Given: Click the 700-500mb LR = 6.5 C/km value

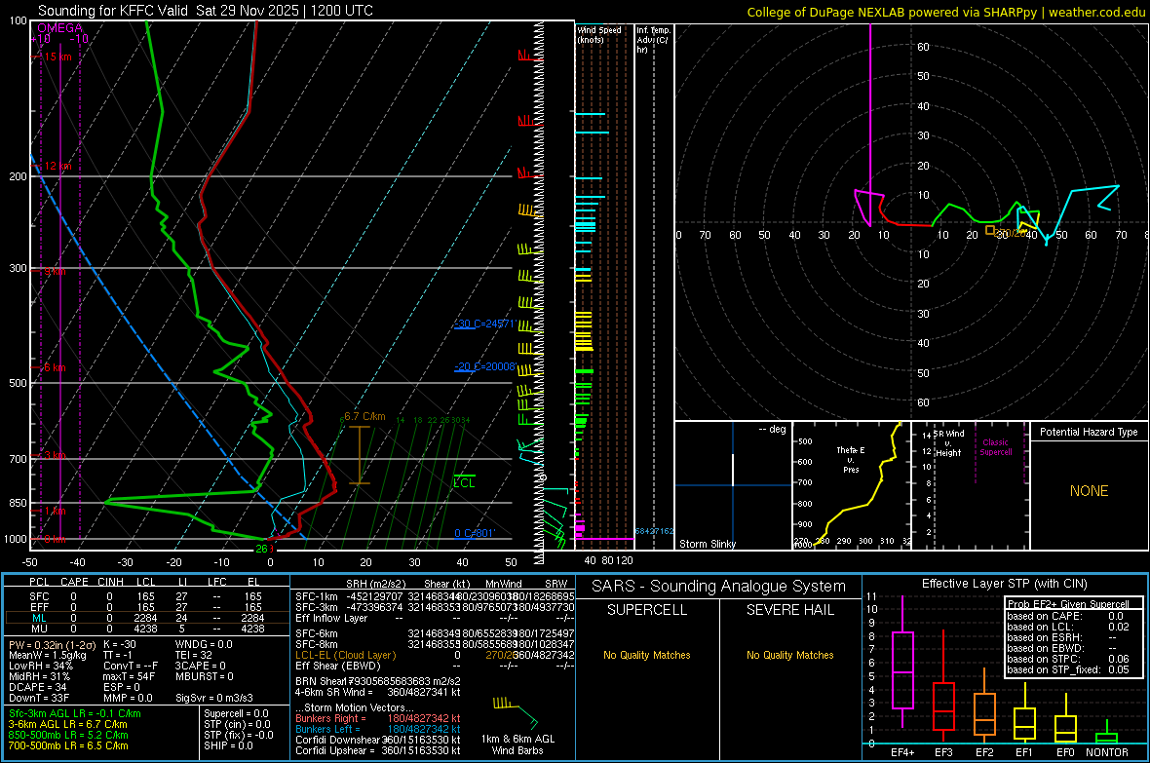Looking at the screenshot, I should point(68,746).
